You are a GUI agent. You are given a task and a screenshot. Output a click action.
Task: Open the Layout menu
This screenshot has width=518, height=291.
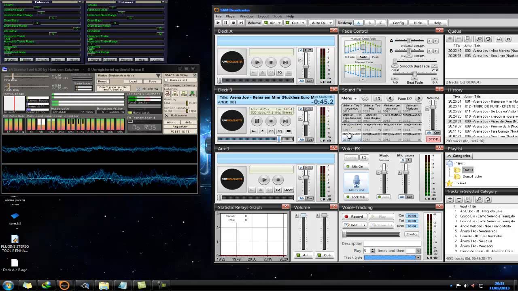[x=263, y=17]
